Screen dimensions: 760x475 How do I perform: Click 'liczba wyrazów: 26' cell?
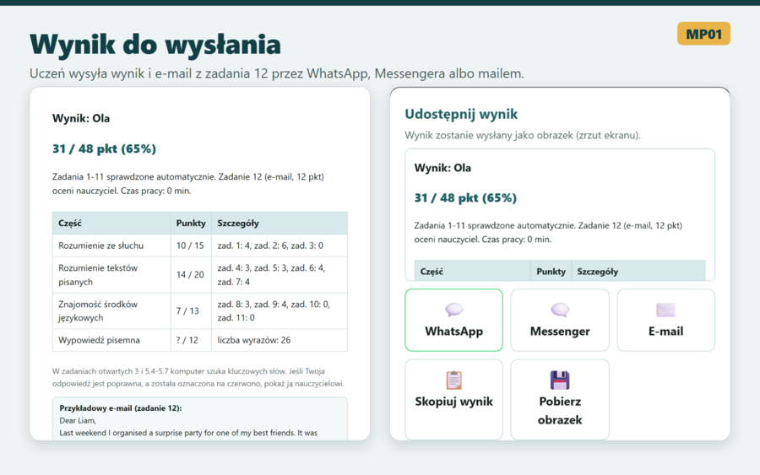pyautogui.click(x=280, y=340)
